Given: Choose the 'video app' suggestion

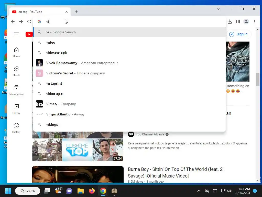Looking at the screenshot, I should click(129, 94).
